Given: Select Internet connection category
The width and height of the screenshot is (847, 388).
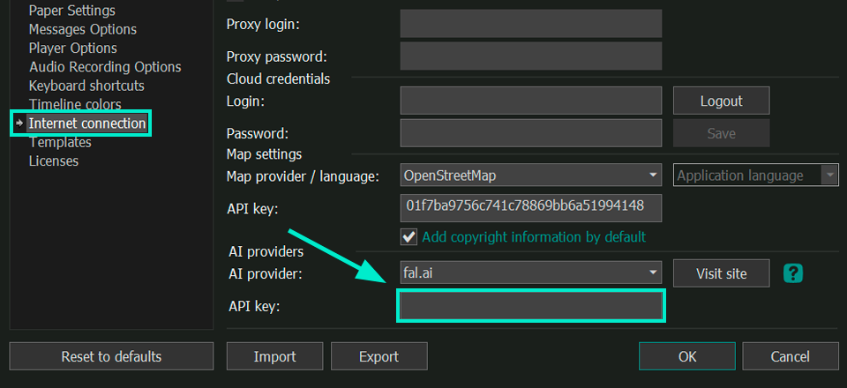Looking at the screenshot, I should (87, 123).
